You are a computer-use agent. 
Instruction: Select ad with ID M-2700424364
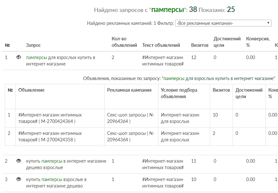(50, 118)
